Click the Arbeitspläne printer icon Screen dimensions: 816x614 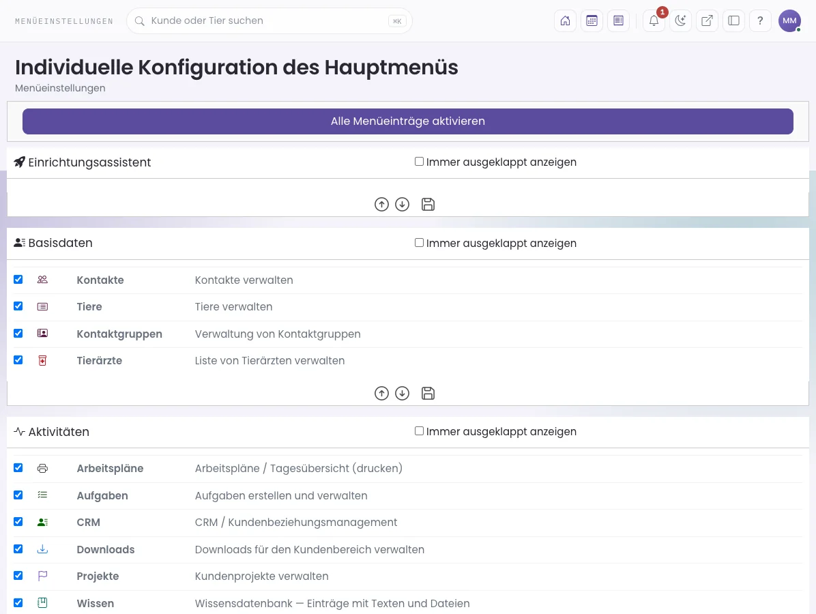coord(43,468)
